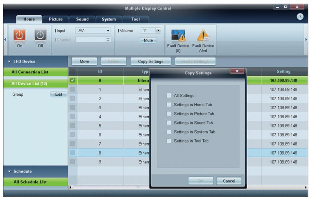
Task: Switch to the System tab
Action: 109,19
